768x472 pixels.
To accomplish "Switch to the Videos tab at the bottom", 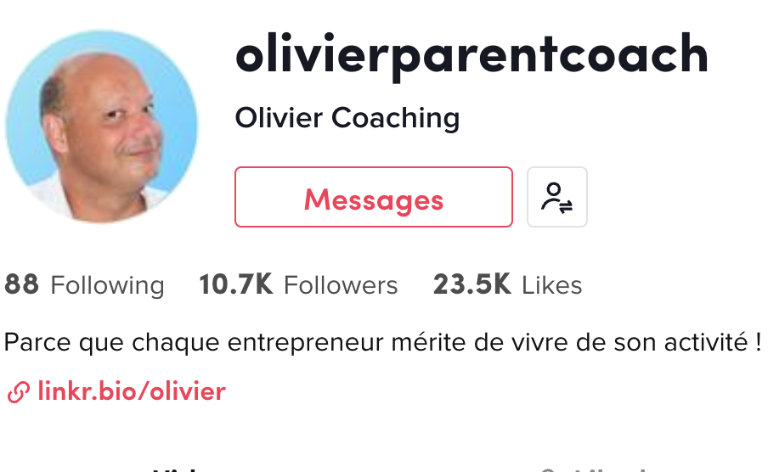I will tap(177, 469).
